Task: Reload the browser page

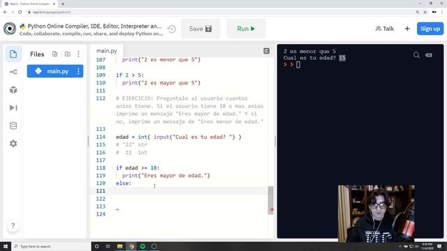Action: pos(20,13)
